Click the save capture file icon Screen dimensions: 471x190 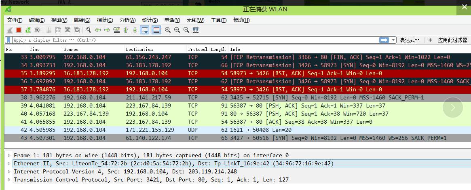59,30
